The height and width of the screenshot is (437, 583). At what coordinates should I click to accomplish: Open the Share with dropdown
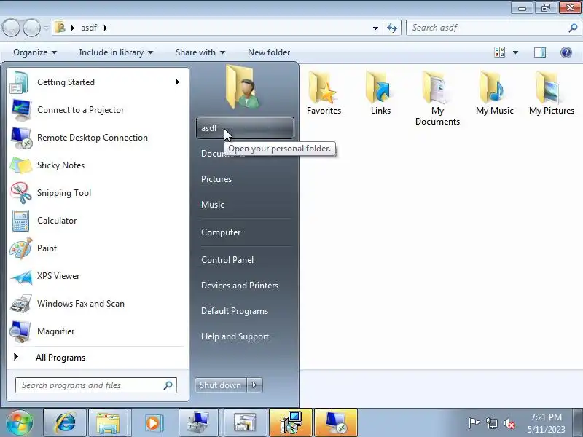200,52
